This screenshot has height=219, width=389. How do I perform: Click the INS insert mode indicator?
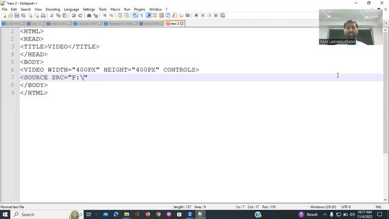pos(378,207)
